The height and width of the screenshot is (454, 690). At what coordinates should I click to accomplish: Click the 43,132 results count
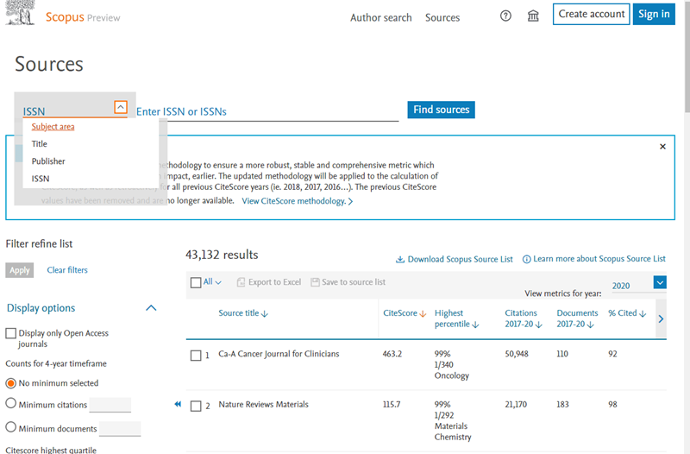(222, 255)
